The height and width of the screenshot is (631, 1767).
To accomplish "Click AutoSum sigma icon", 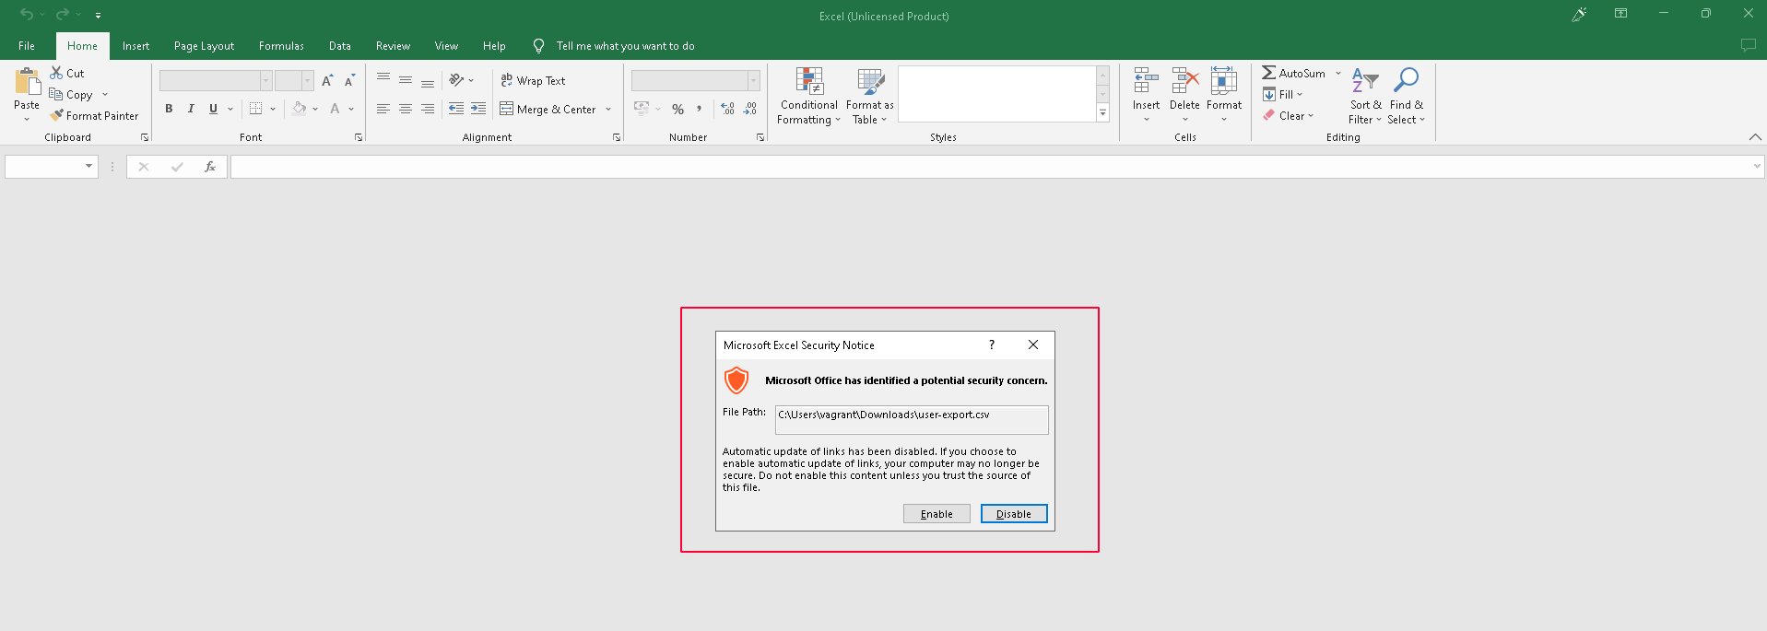I will pyautogui.click(x=1269, y=73).
